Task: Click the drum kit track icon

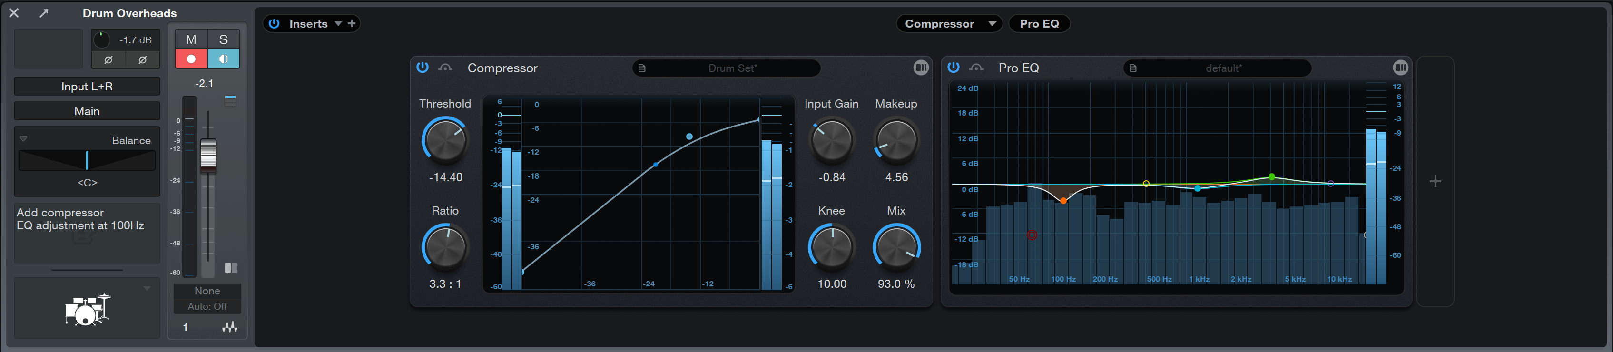Action: tap(87, 309)
